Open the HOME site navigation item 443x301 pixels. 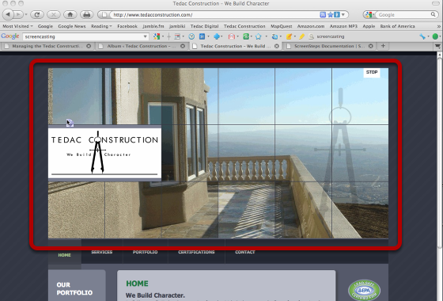64,255
